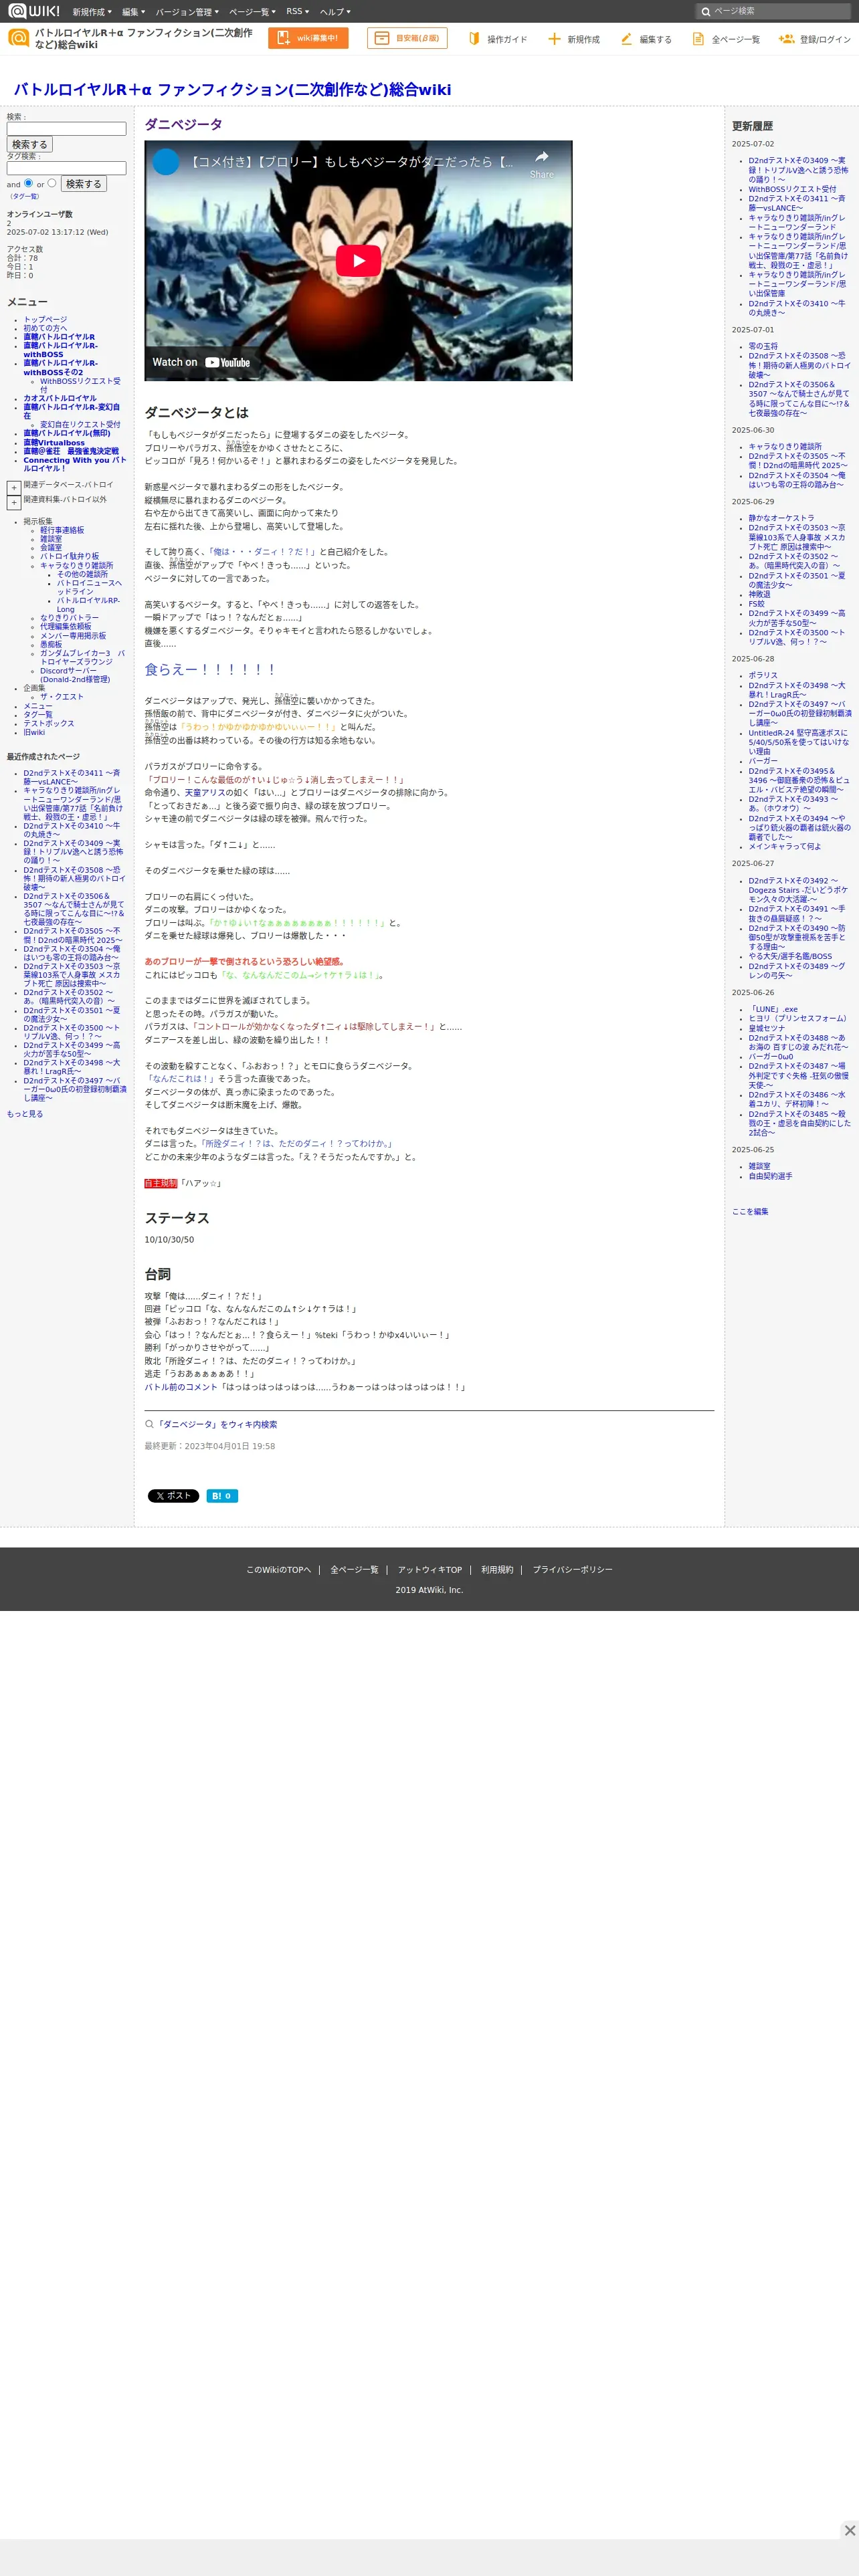This screenshot has width=859, height=2576.
Task: Open WithBOSSリクエスト受付 in 更新履歴
Action: (792, 189)
